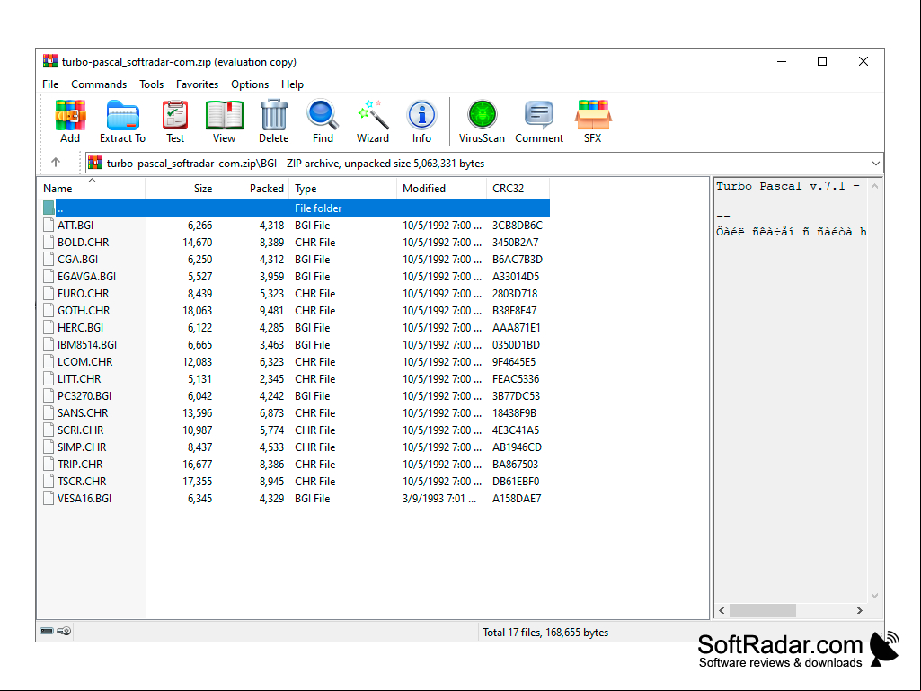Click the VESA16.BGI file icon
The width and height of the screenshot is (921, 691).
[x=49, y=499]
